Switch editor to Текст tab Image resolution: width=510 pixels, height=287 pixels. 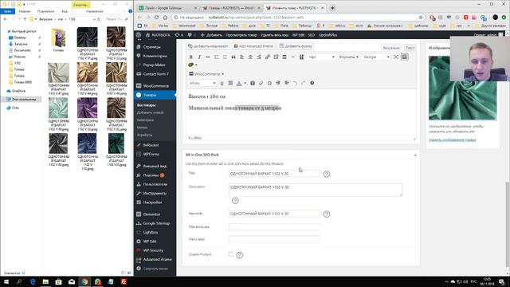point(410,48)
